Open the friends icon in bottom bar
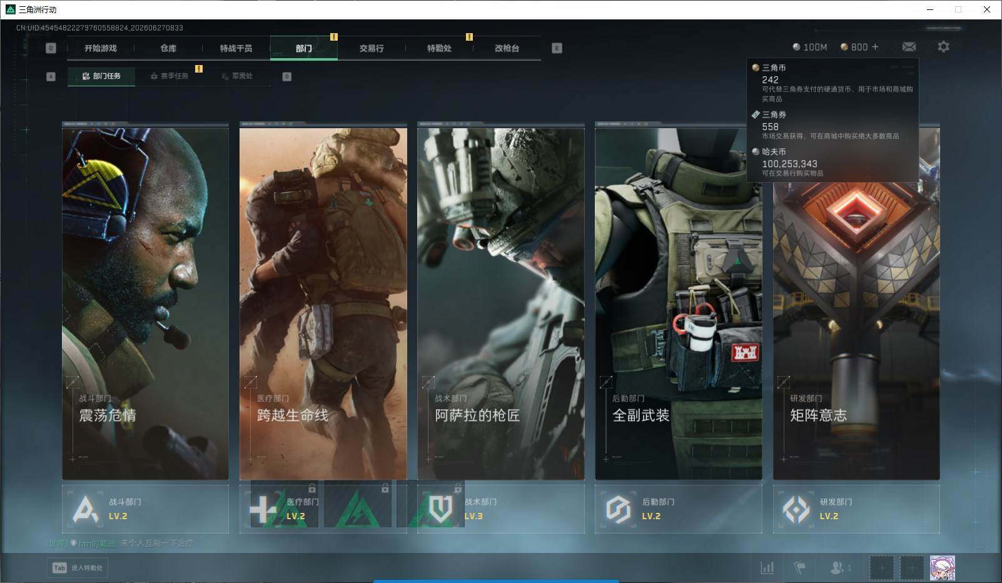The height and width of the screenshot is (583, 1002). 840,568
